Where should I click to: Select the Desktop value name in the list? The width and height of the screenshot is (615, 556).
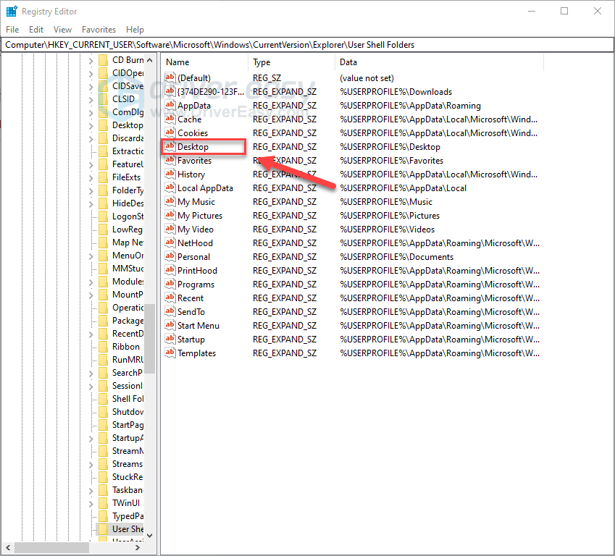click(x=193, y=147)
